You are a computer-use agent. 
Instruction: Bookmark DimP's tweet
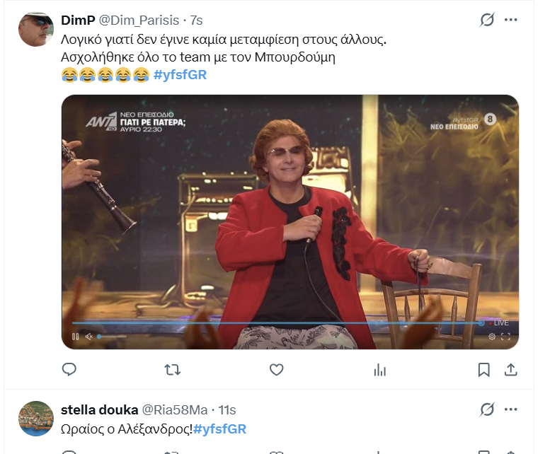pos(484,370)
